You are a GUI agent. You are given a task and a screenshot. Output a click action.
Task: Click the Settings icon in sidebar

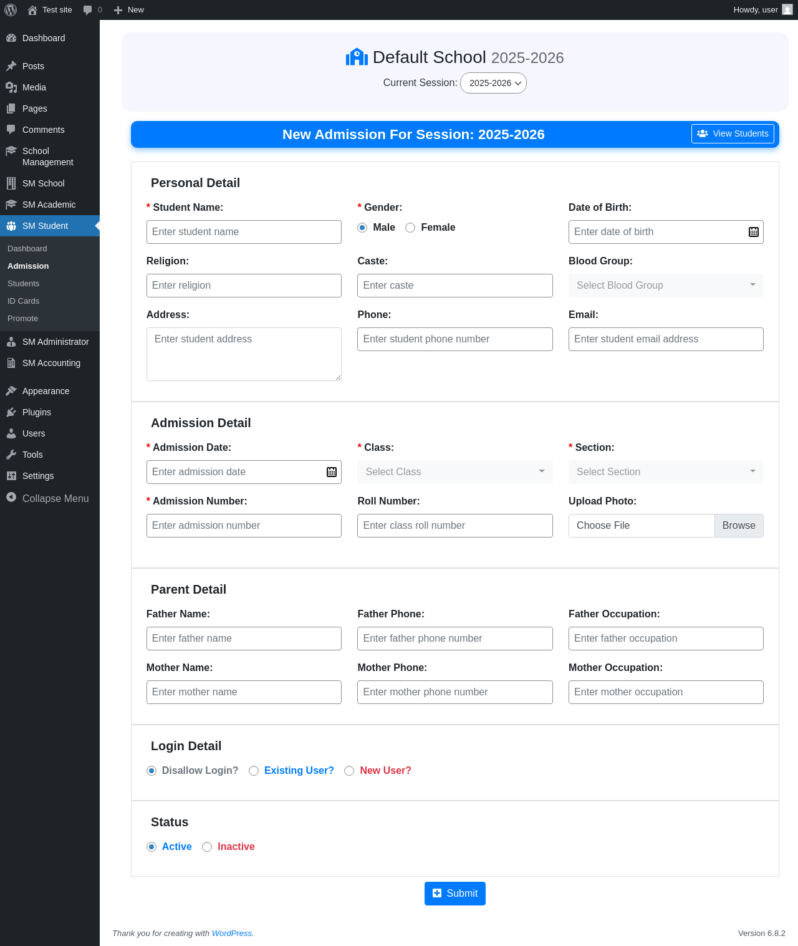click(11, 476)
